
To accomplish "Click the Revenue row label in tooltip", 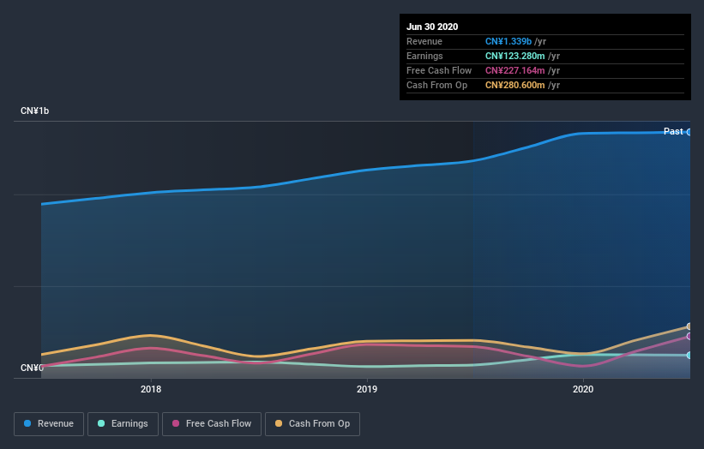I will coord(424,41).
